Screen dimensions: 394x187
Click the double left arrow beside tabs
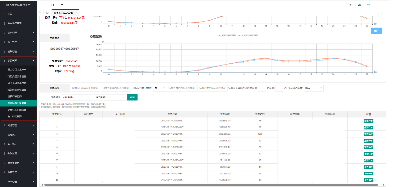[40, 12]
